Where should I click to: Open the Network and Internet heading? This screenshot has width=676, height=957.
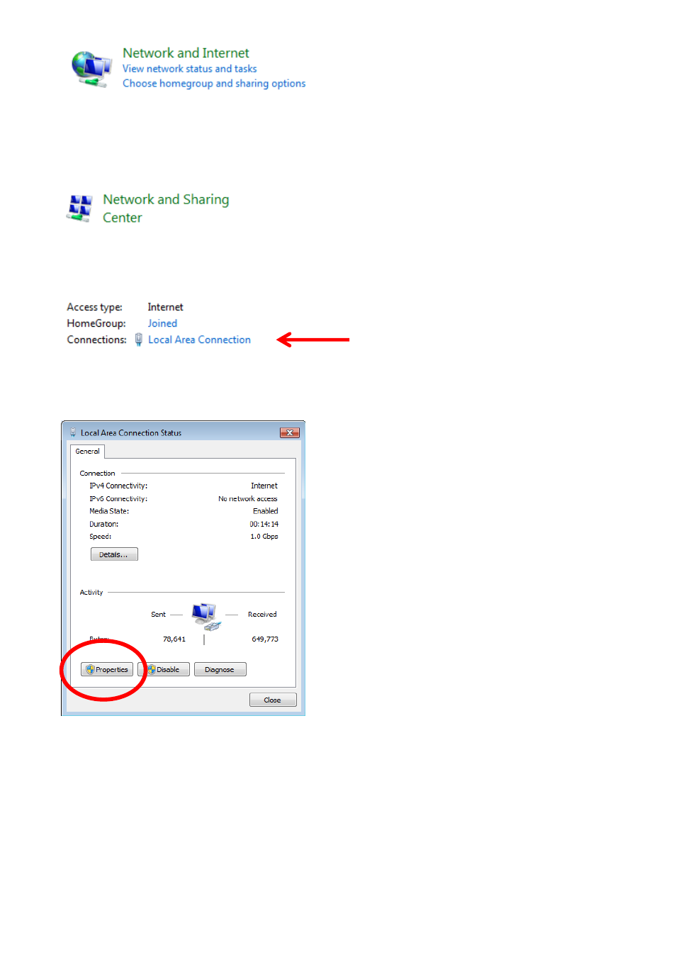pos(186,53)
